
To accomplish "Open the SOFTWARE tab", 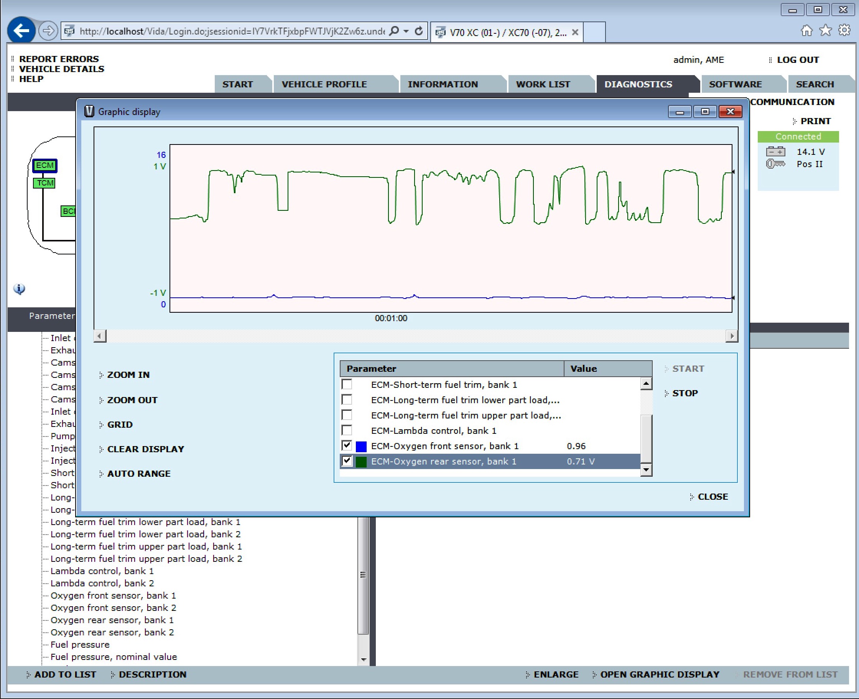I will [735, 84].
